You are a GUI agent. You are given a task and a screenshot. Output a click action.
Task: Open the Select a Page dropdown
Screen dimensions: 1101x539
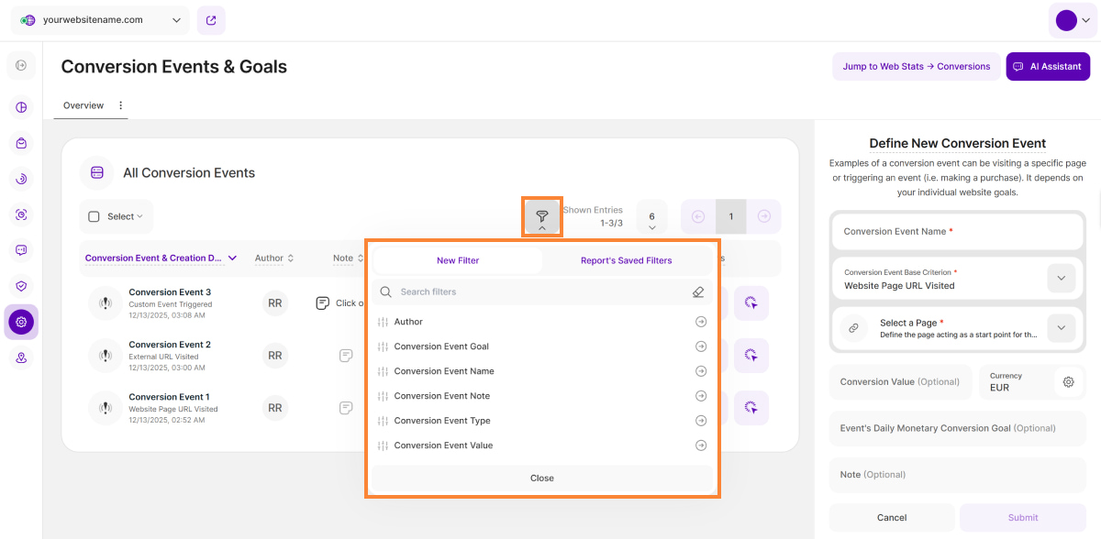pos(1061,328)
